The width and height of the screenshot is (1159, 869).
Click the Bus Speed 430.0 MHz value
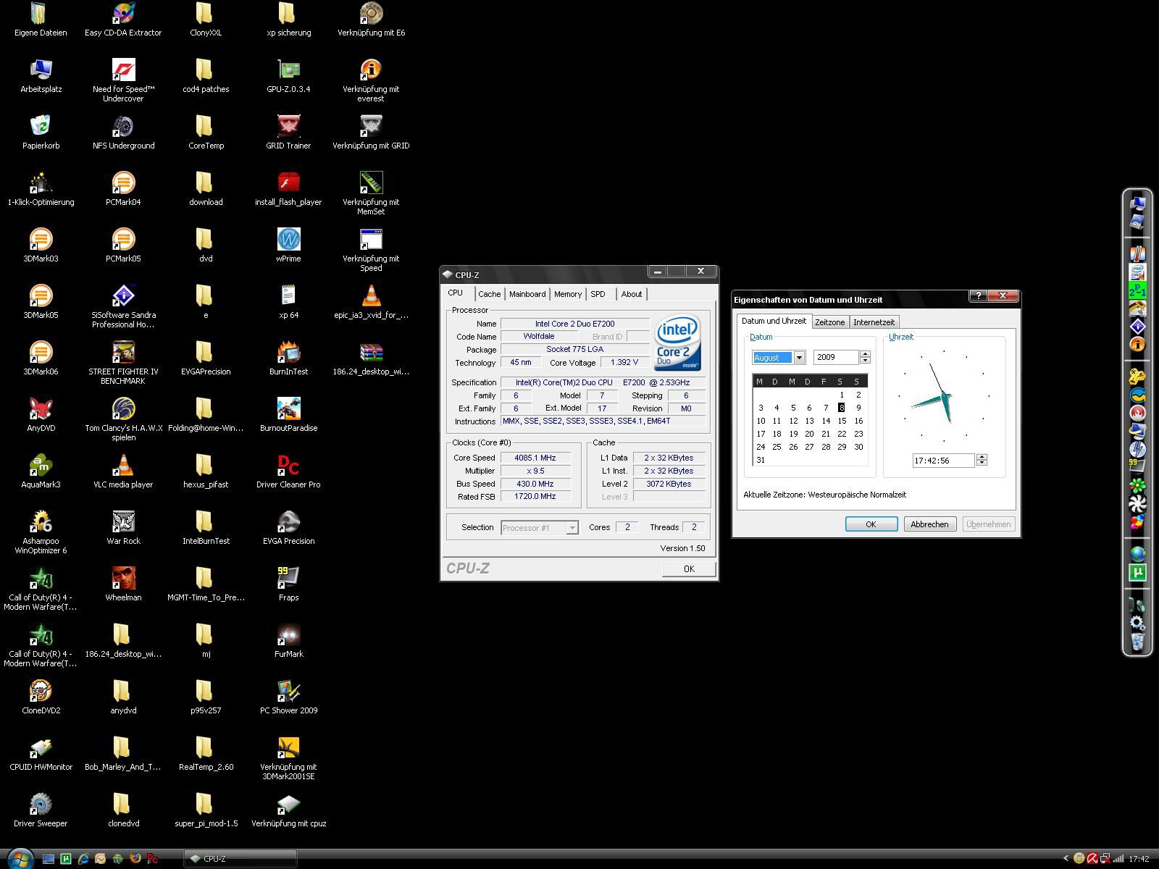(535, 484)
